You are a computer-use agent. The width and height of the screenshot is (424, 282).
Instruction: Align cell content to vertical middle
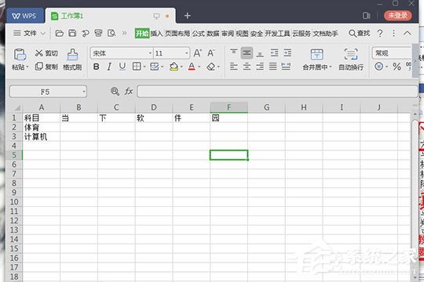click(247, 53)
